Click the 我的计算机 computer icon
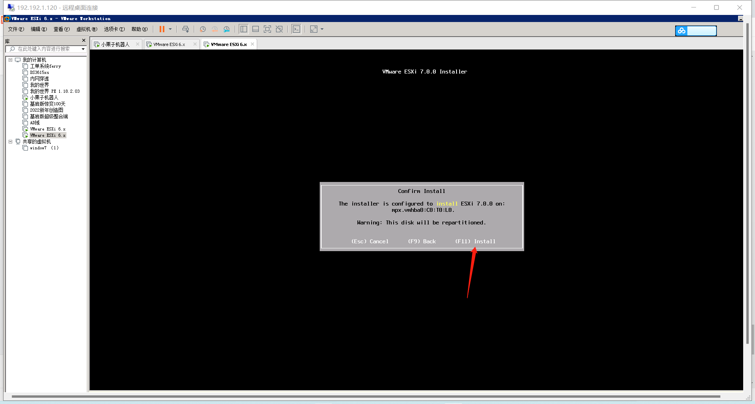Screen dimensions: 755x404 click(x=18, y=60)
